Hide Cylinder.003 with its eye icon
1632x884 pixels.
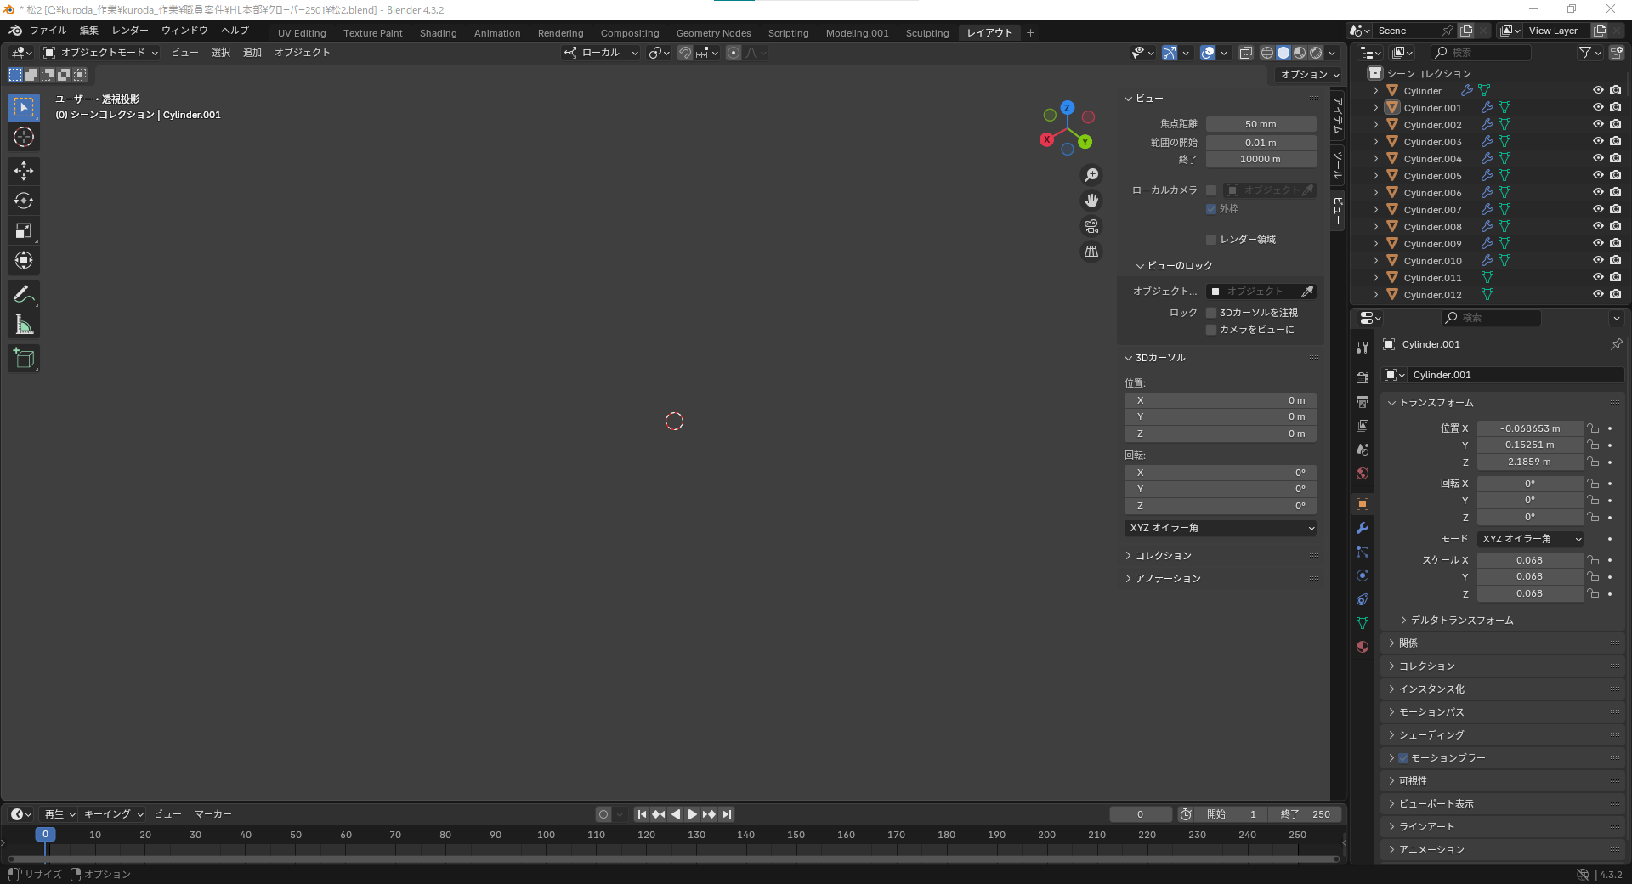[x=1598, y=142]
